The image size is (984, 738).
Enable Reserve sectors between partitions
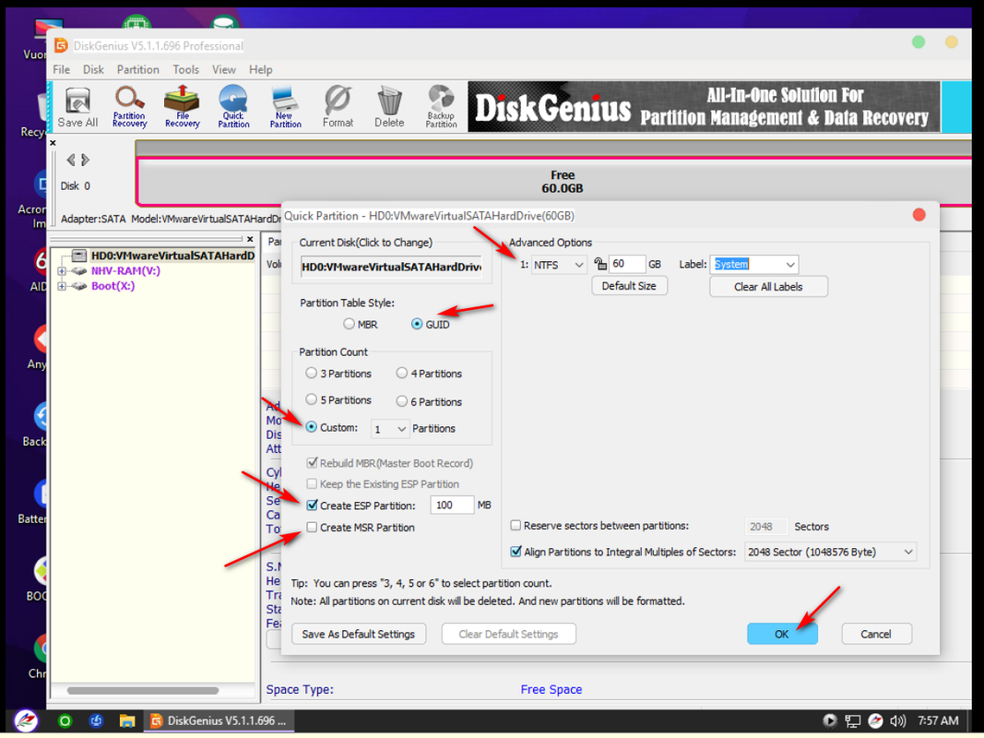click(516, 525)
